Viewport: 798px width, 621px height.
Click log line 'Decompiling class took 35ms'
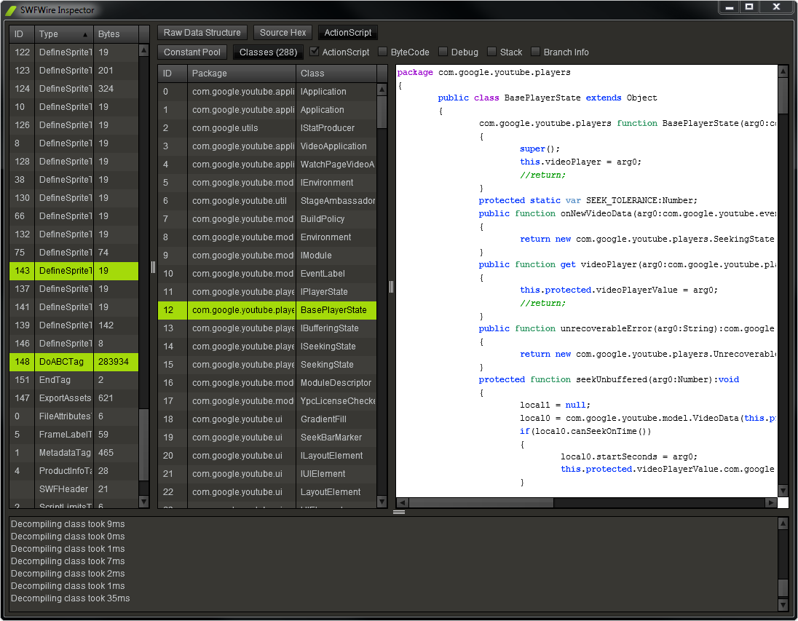tap(70, 598)
